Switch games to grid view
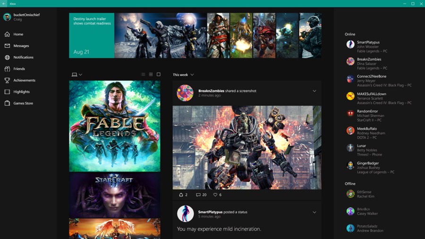 (151, 74)
